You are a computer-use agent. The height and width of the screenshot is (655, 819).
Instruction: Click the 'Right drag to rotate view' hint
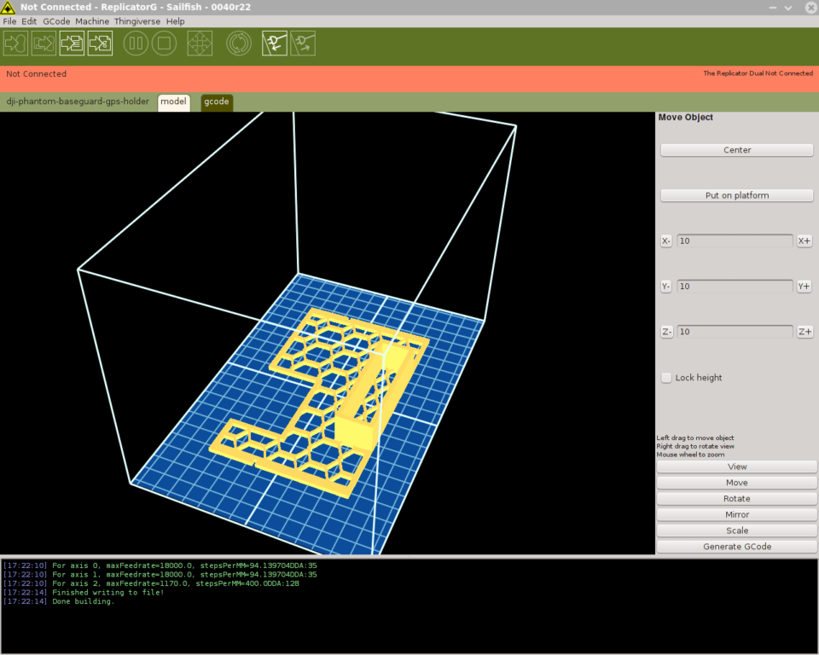click(694, 446)
